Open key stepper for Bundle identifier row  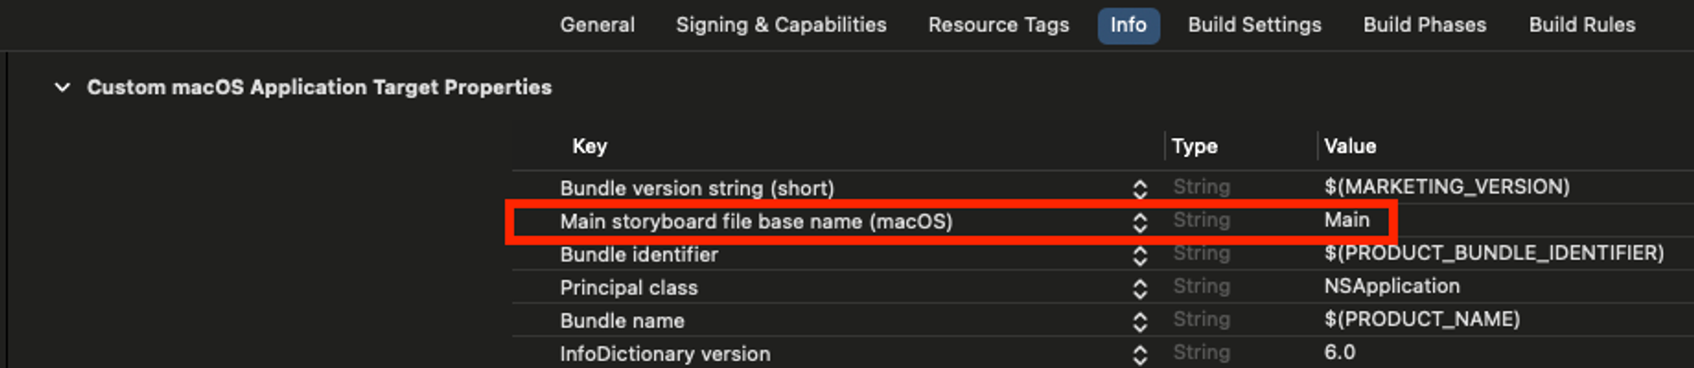click(x=1140, y=255)
